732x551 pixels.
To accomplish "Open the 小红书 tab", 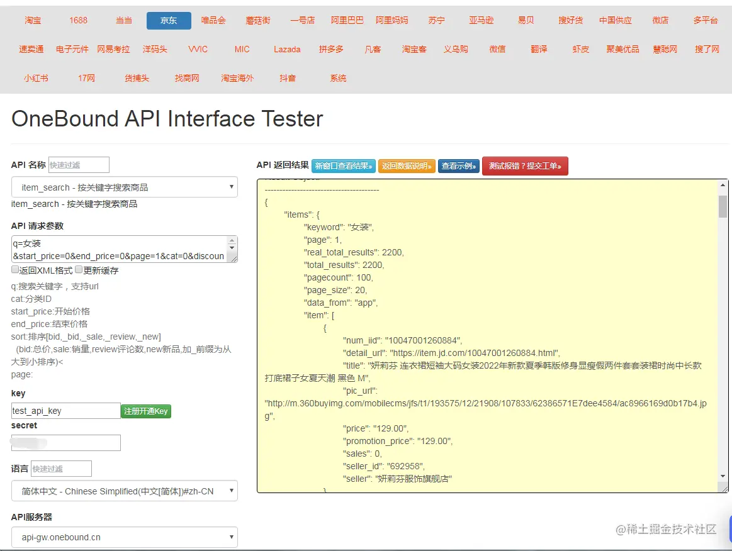I will pos(36,79).
